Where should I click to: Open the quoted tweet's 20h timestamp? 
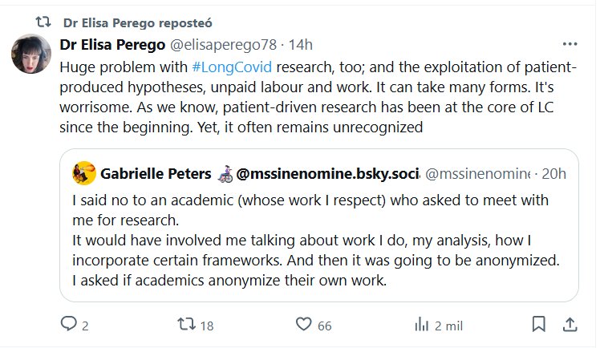[x=553, y=172]
